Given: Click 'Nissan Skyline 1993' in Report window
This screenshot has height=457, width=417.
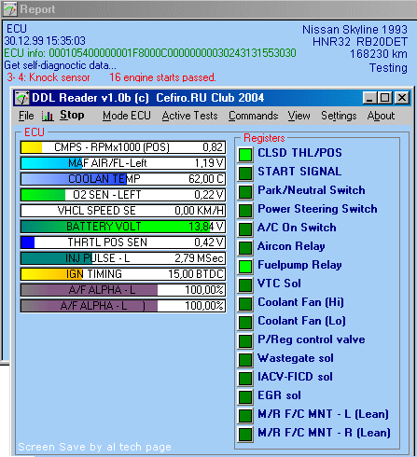Looking at the screenshot, I should point(354,30).
